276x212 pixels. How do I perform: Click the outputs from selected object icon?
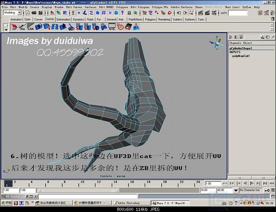click(x=185, y=13)
